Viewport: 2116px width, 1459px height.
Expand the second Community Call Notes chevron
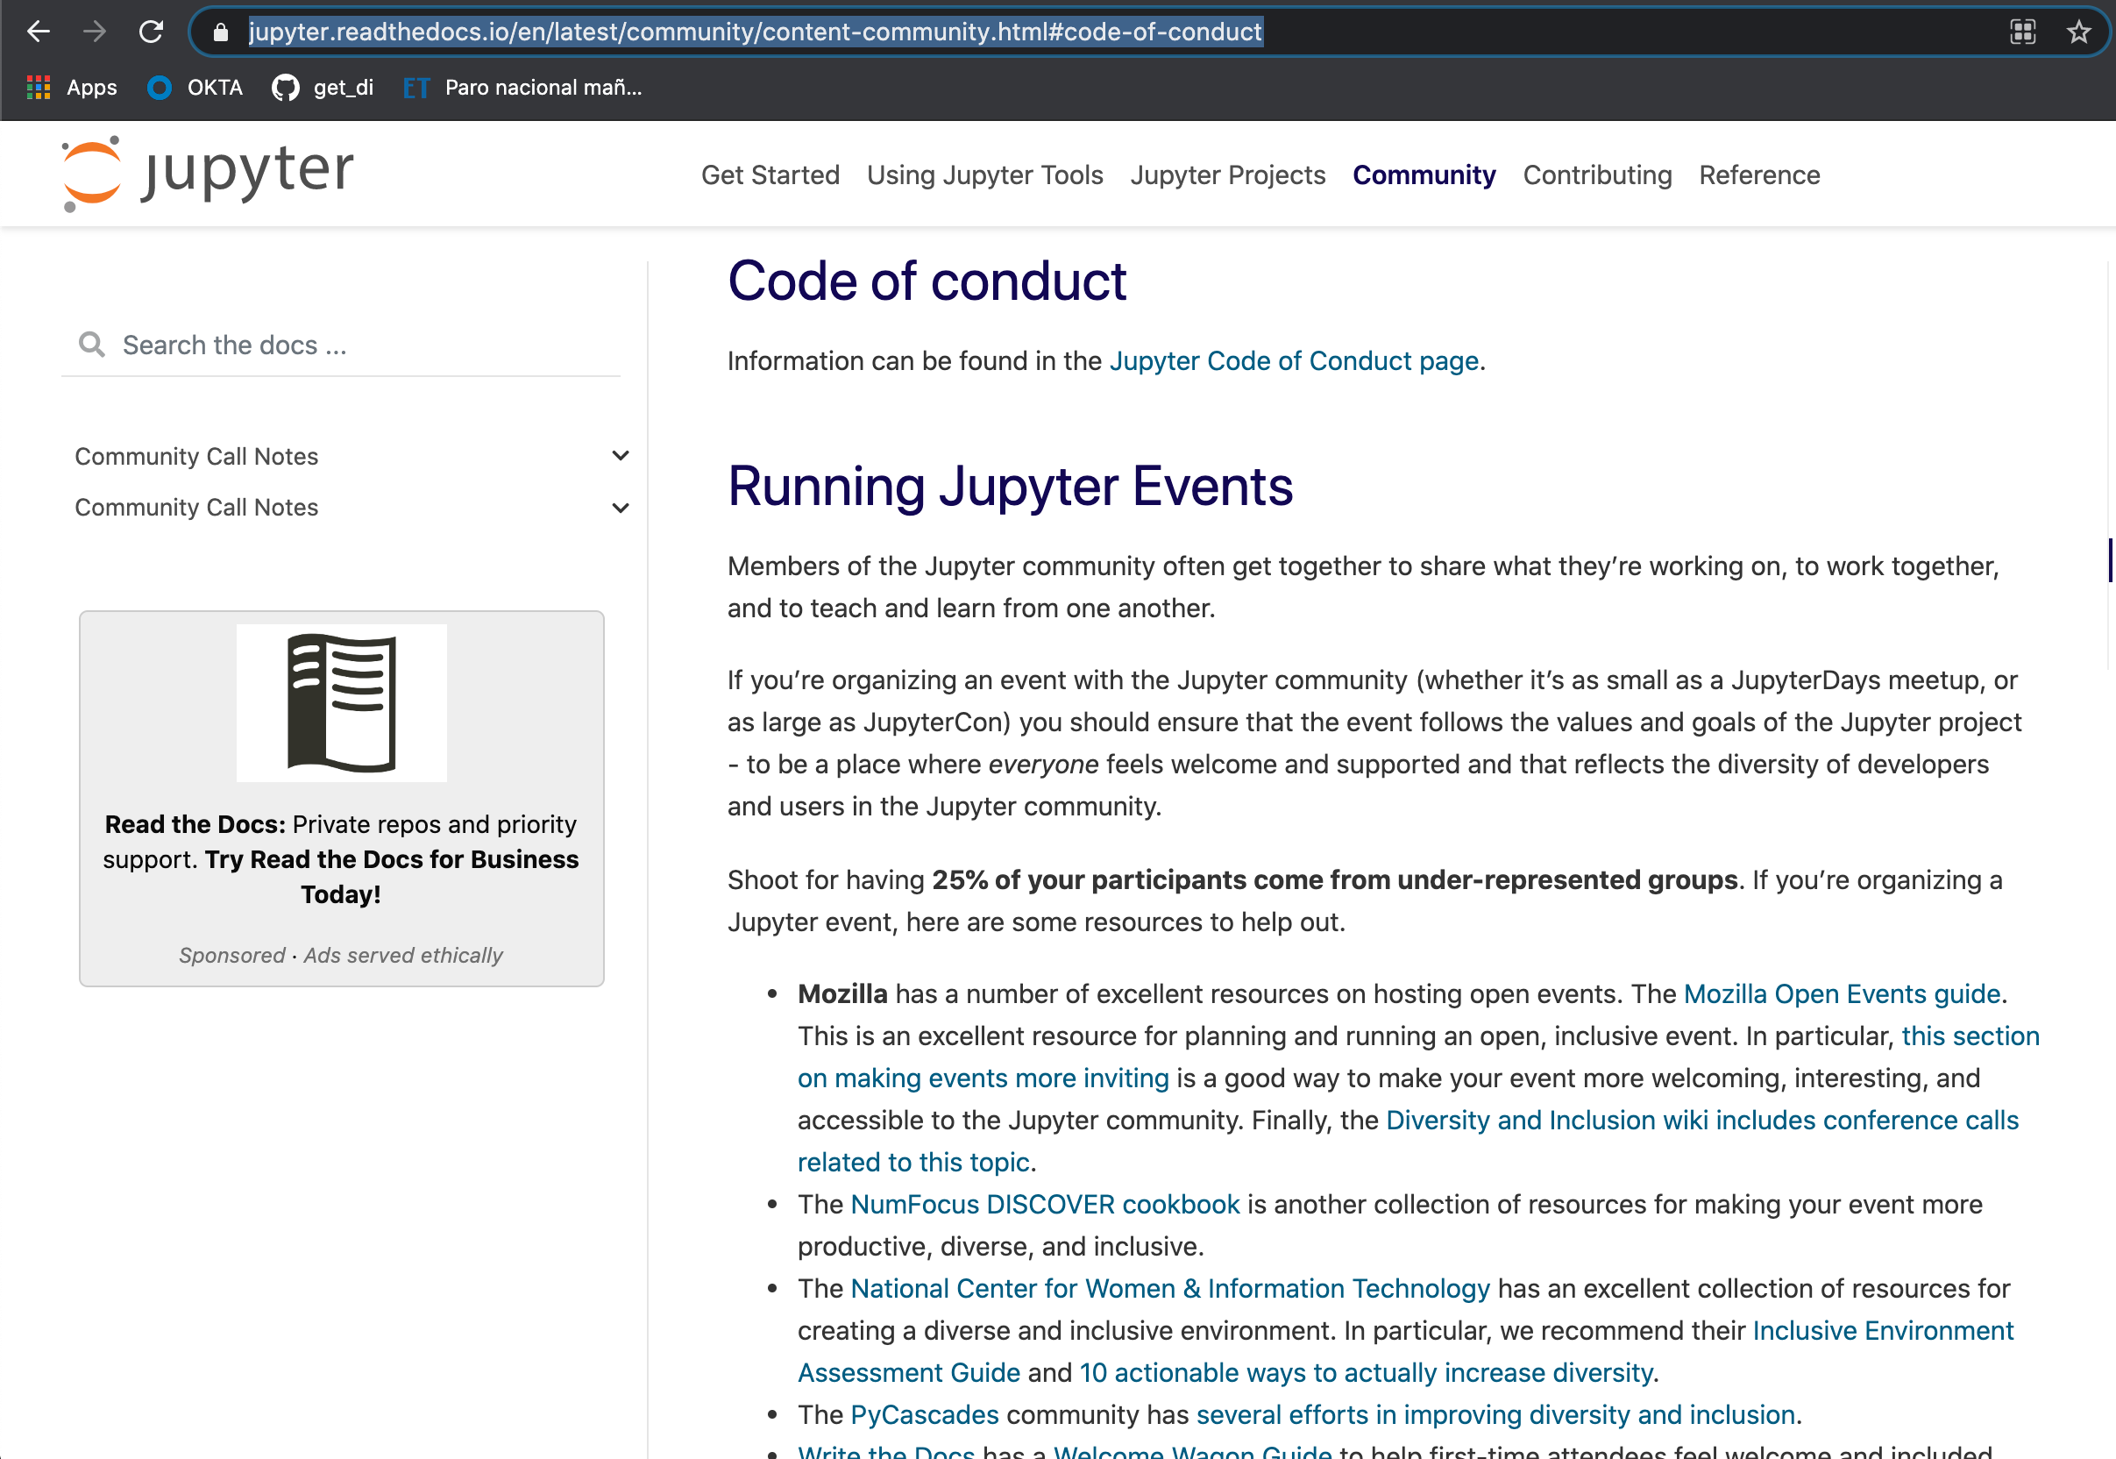pos(621,508)
